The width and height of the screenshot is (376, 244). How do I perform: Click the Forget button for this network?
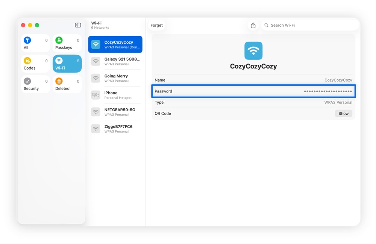click(156, 25)
